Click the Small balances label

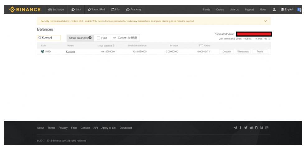(x=78, y=38)
